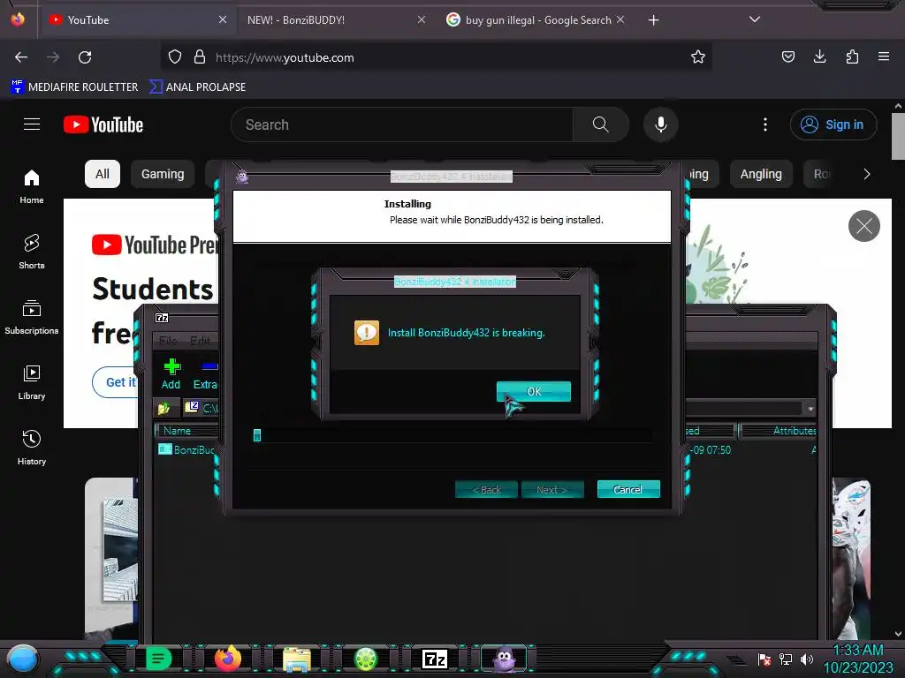Reload the YouTube page
This screenshot has height=678, width=905.
(85, 57)
